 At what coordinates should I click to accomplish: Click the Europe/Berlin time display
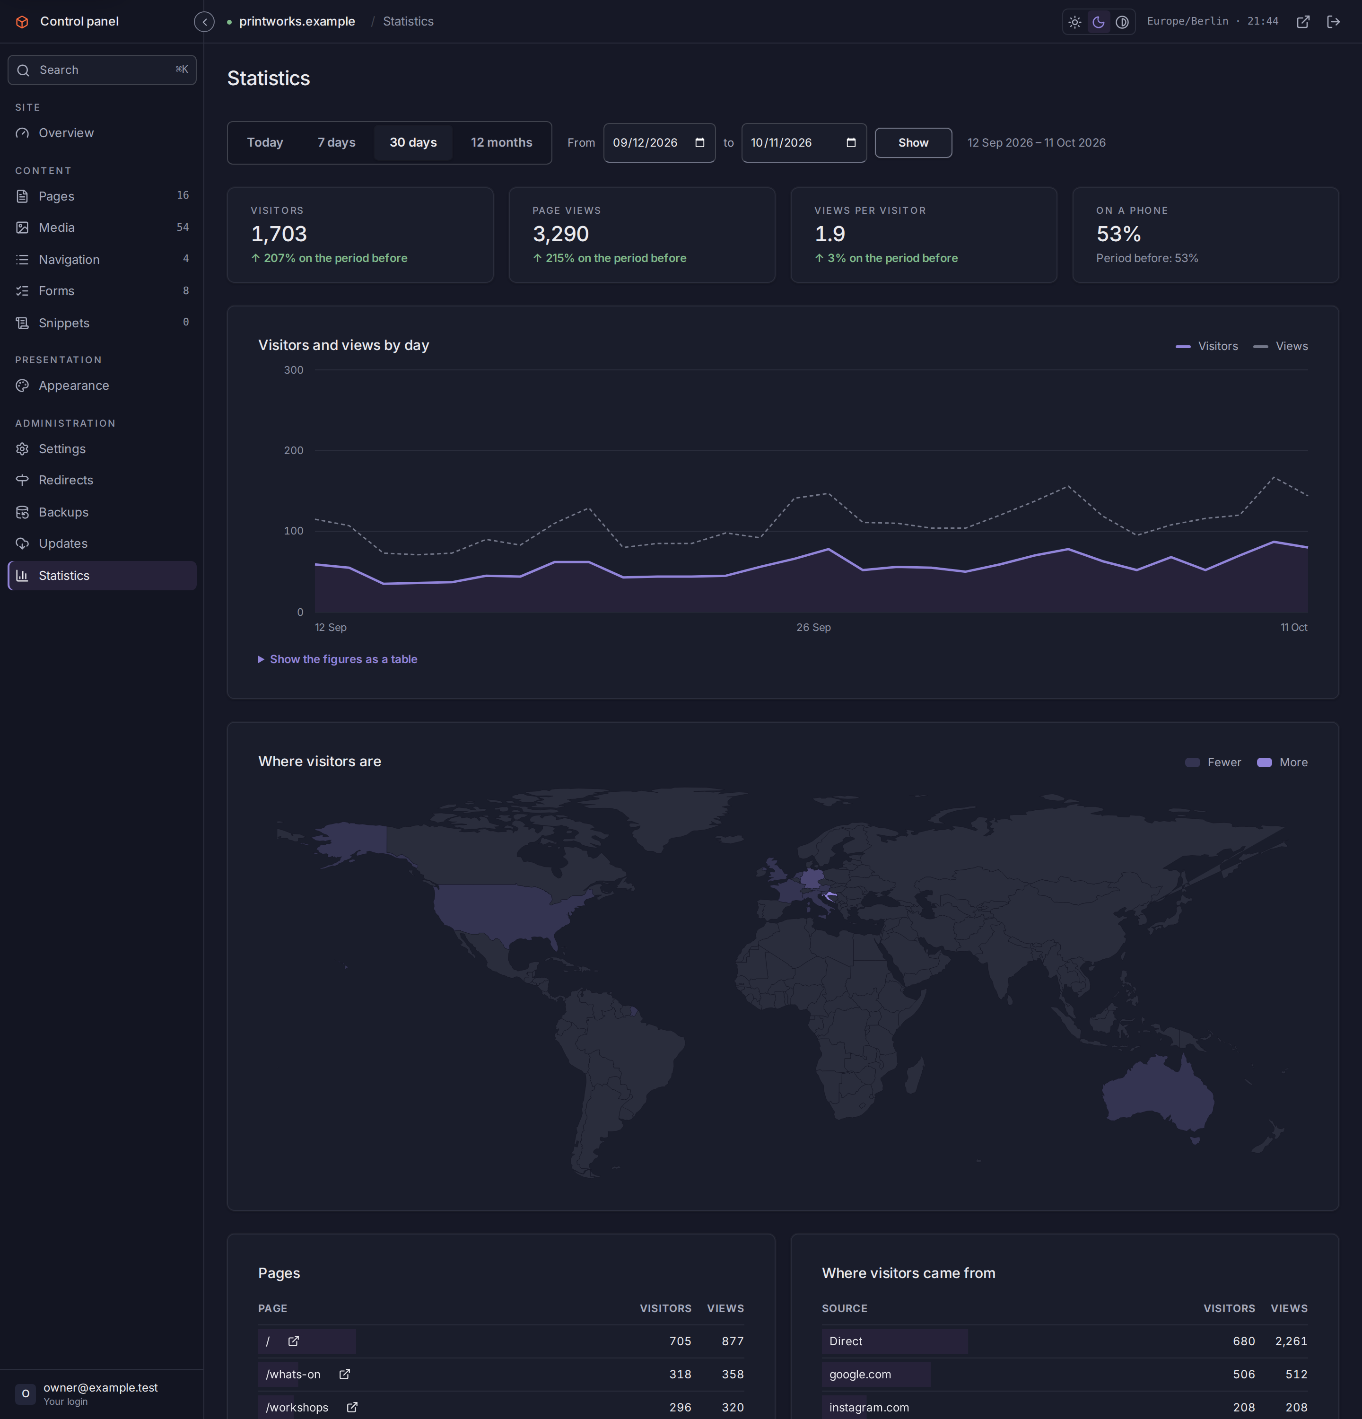[x=1213, y=22]
